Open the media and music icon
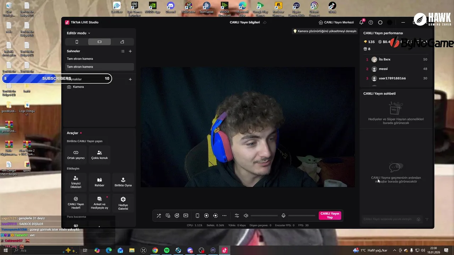Viewport: 454px width, 255px height. coord(168,216)
